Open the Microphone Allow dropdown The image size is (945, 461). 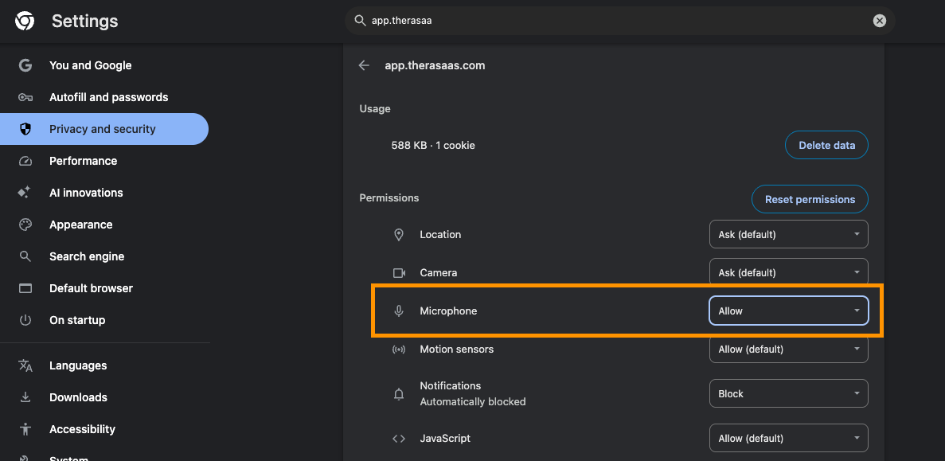point(788,311)
